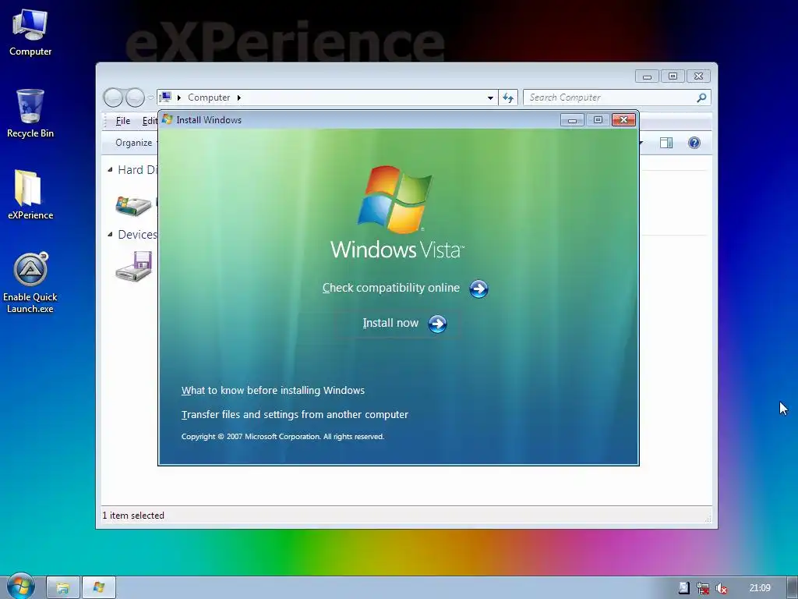
Task: Select the hard disk drive icon
Action: point(133,205)
